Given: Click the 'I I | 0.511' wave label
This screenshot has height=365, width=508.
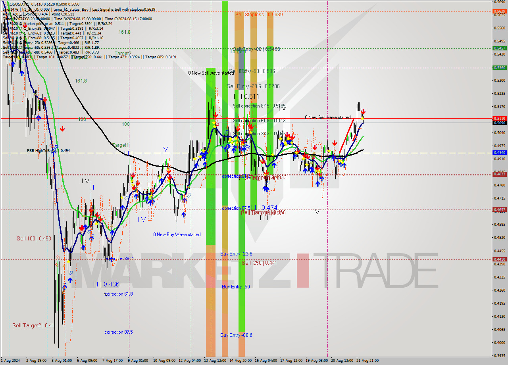Looking at the screenshot, I should point(246,96).
